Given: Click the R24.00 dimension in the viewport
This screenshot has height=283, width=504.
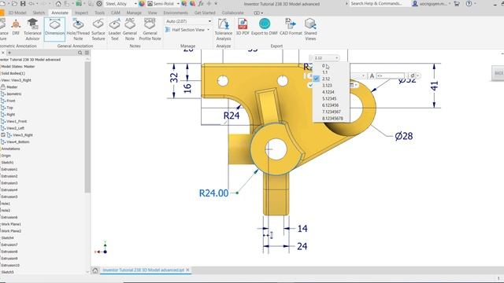Looking at the screenshot, I should point(213,193).
